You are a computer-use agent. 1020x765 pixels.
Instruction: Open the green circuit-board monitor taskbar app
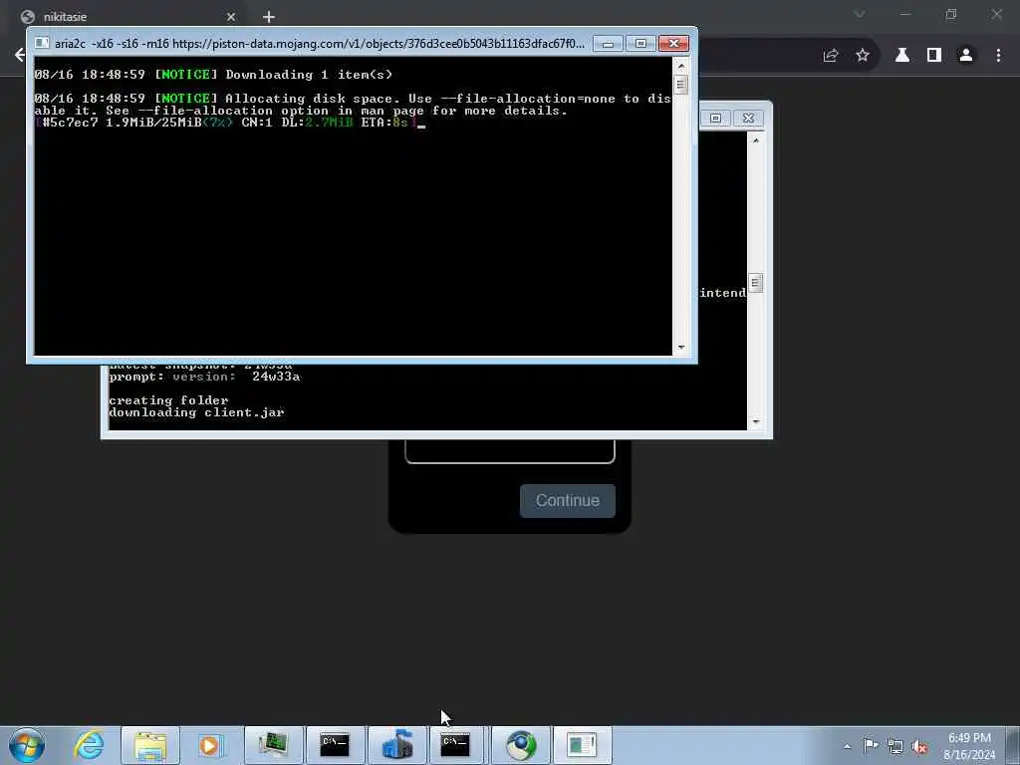tap(273, 745)
